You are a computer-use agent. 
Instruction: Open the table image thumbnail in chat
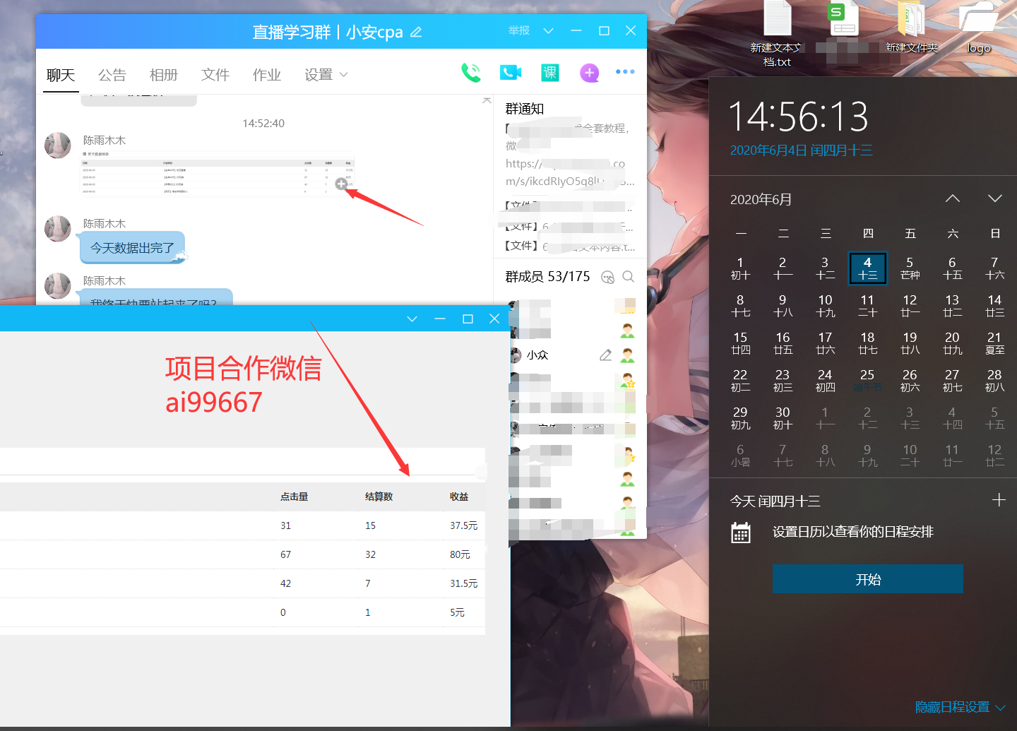[218, 173]
